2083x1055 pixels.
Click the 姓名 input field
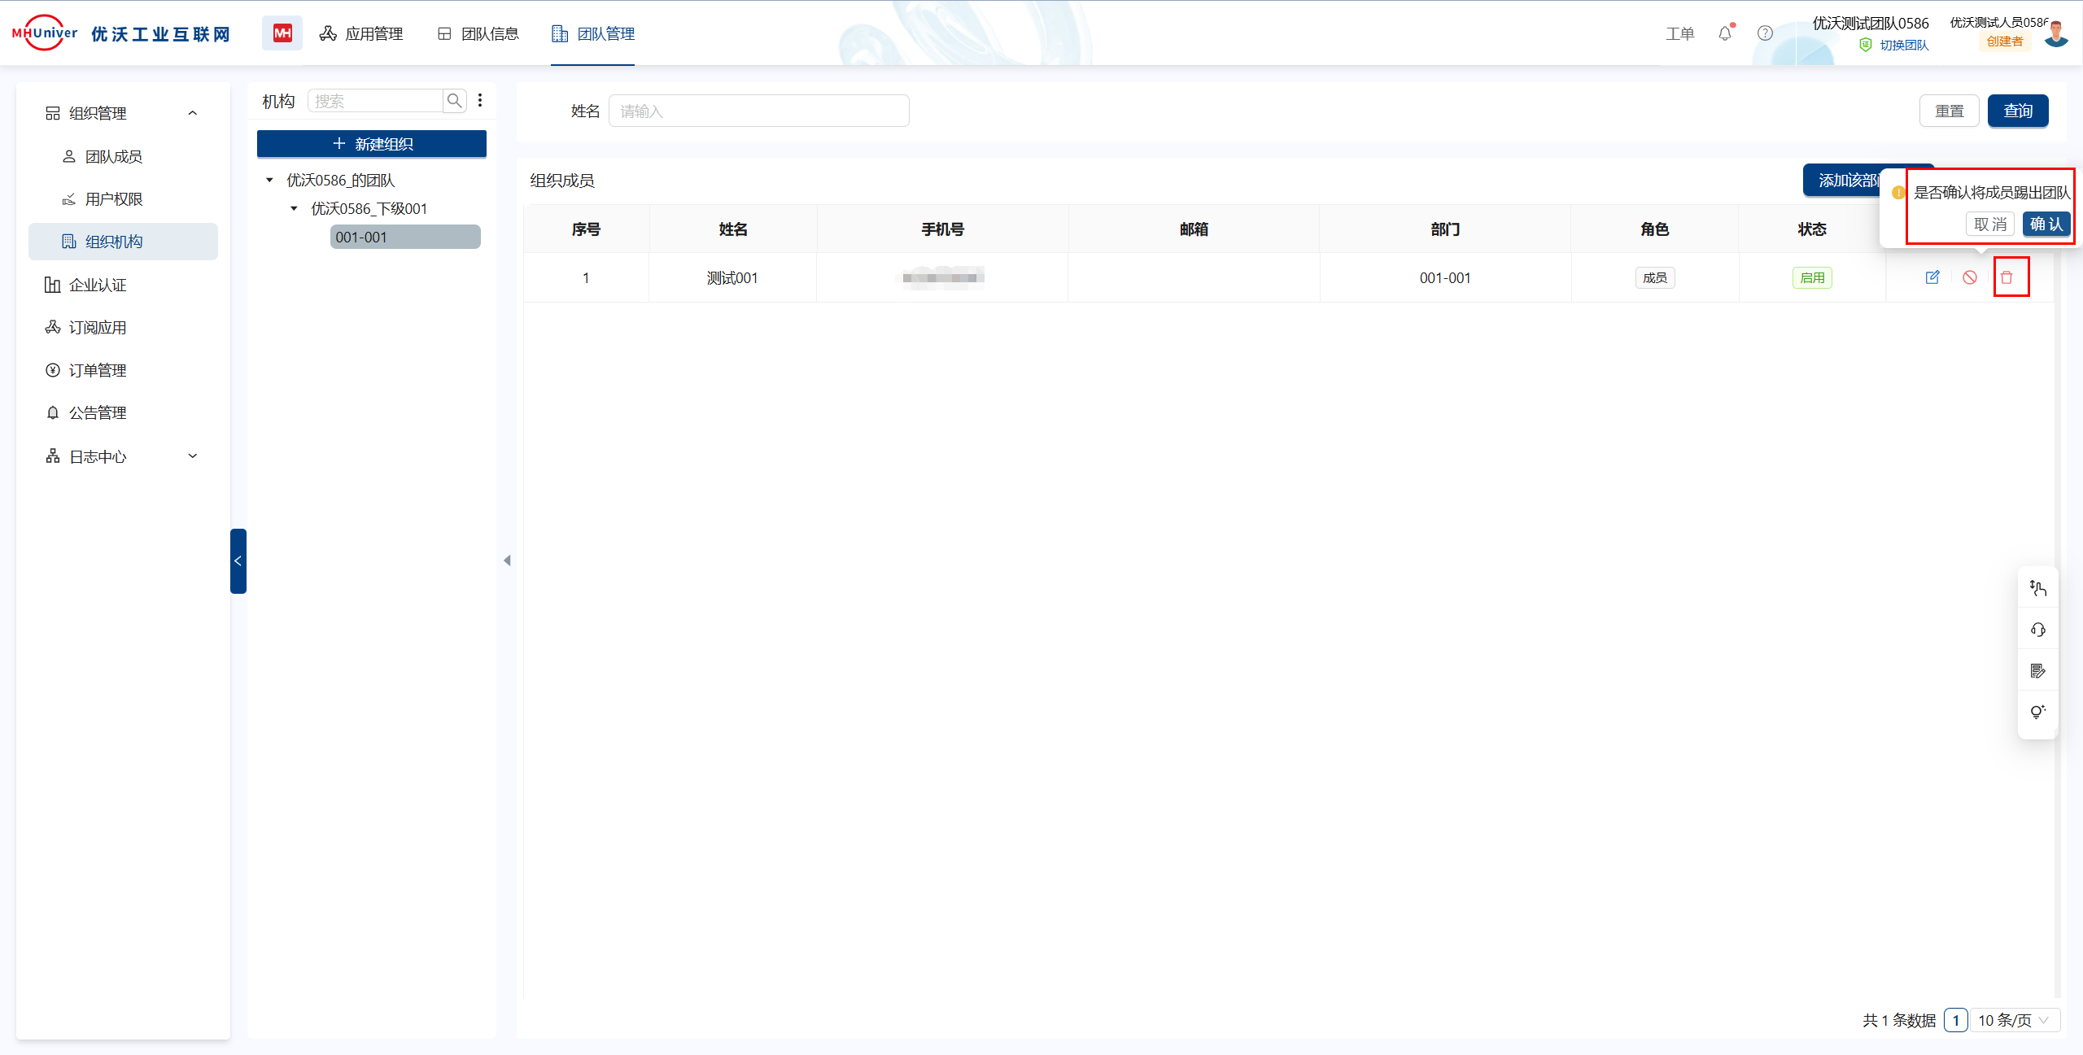click(x=758, y=111)
